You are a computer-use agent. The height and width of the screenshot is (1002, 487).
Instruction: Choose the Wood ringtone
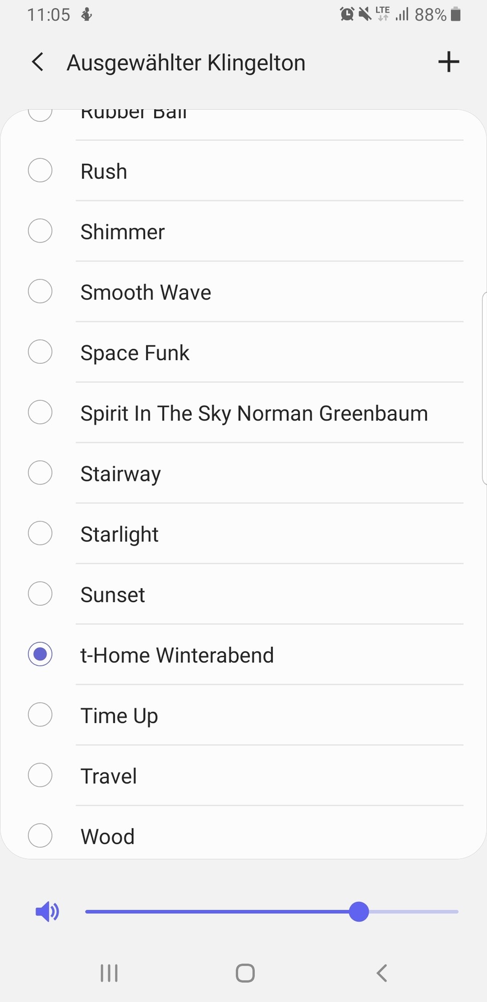[243, 836]
